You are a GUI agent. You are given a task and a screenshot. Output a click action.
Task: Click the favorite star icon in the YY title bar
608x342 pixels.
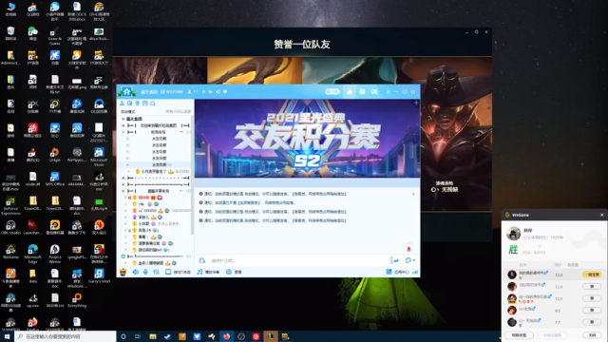click(203, 92)
